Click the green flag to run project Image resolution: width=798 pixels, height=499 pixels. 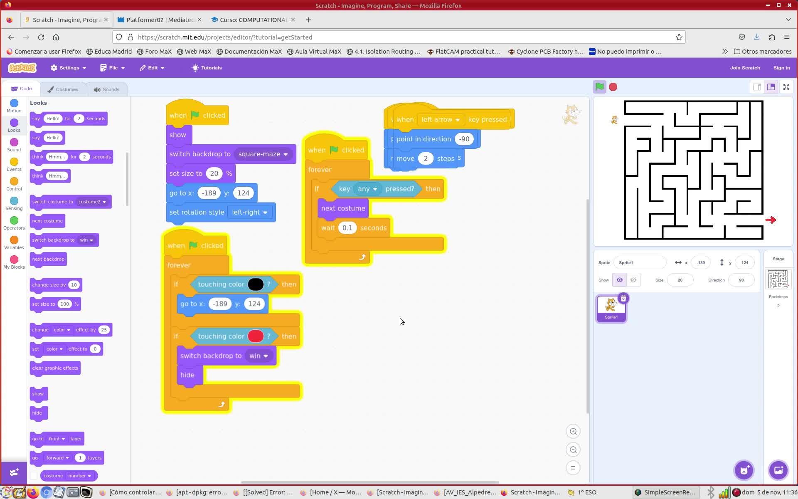coord(599,87)
